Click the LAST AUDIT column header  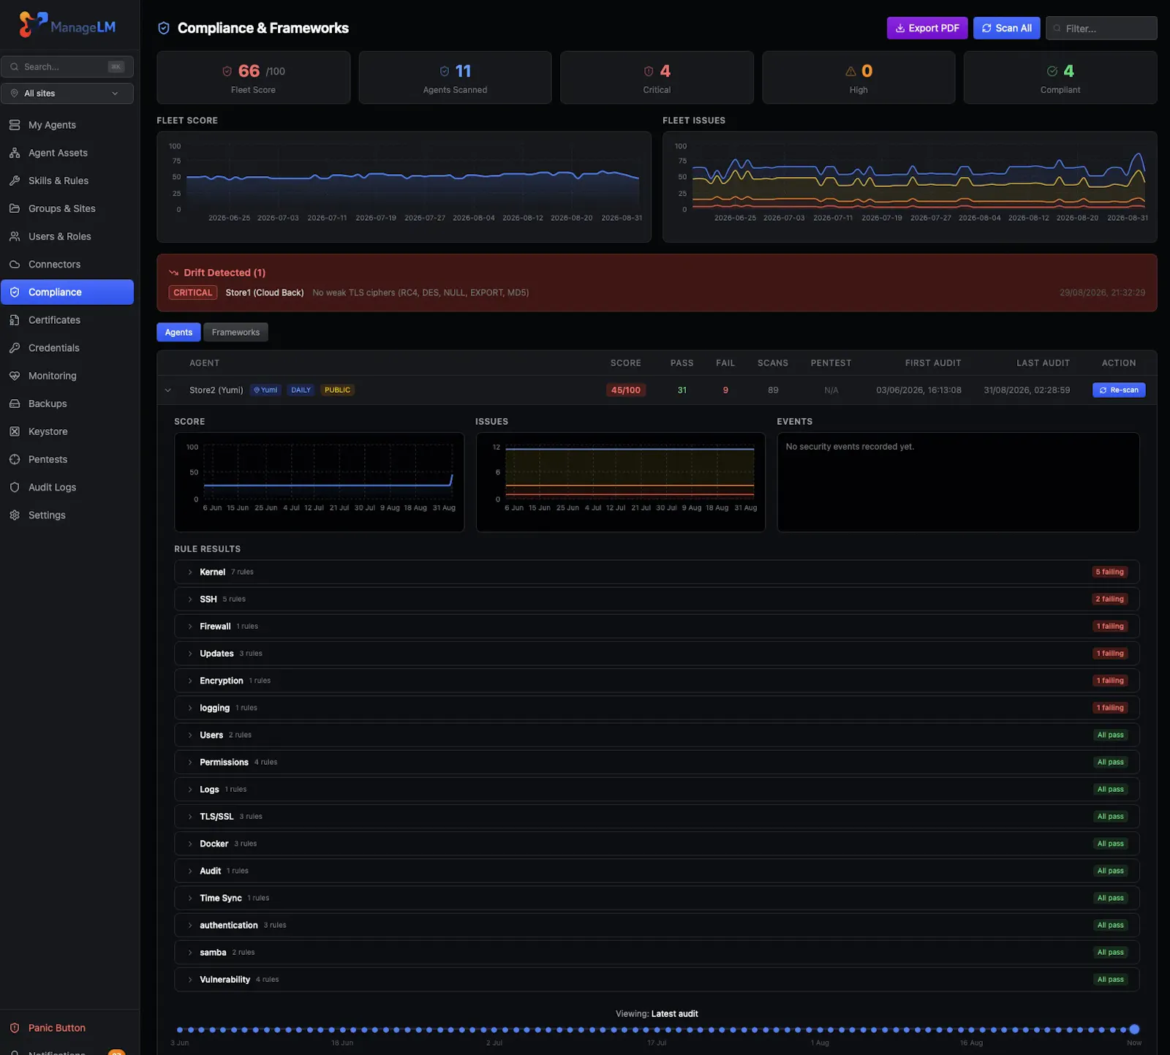pos(1043,363)
